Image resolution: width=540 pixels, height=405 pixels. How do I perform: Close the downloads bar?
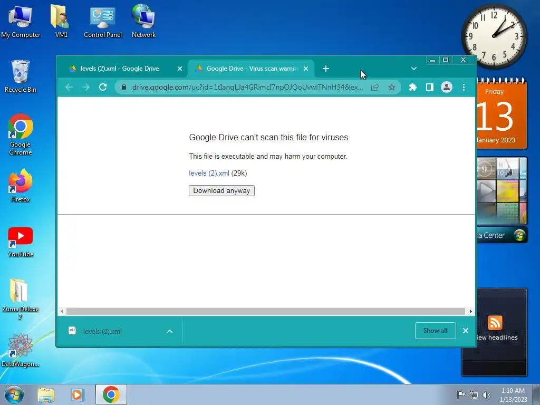click(x=466, y=331)
